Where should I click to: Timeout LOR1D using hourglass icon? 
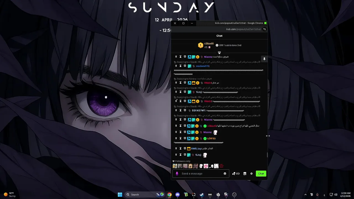(180, 138)
